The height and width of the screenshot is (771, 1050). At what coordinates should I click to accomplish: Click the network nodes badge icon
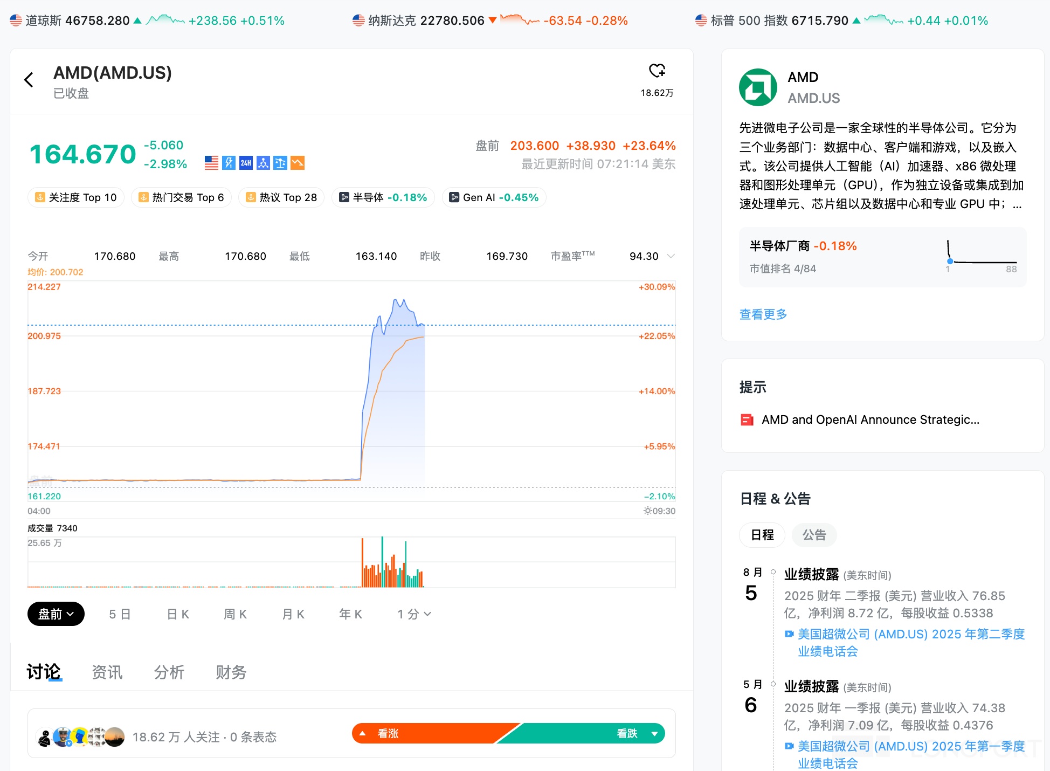[263, 163]
